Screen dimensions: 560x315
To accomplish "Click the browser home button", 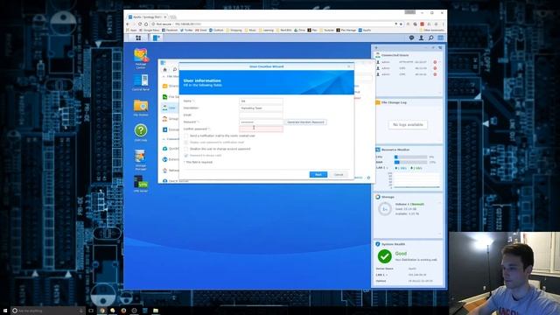I will [x=146, y=24].
